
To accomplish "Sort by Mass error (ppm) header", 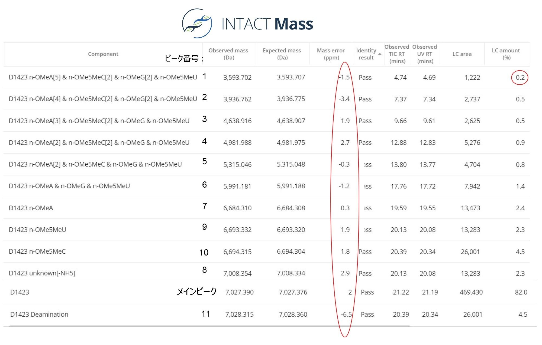I will tap(331, 54).
